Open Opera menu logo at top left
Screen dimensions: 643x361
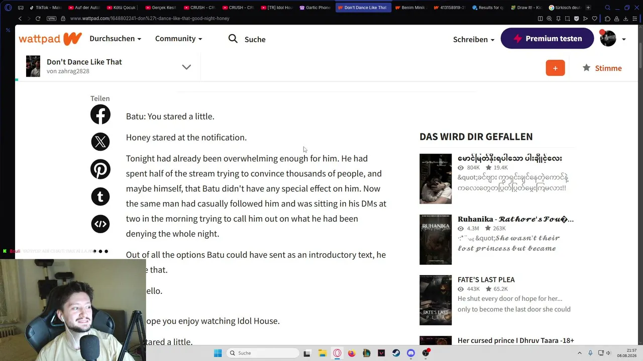8,8
